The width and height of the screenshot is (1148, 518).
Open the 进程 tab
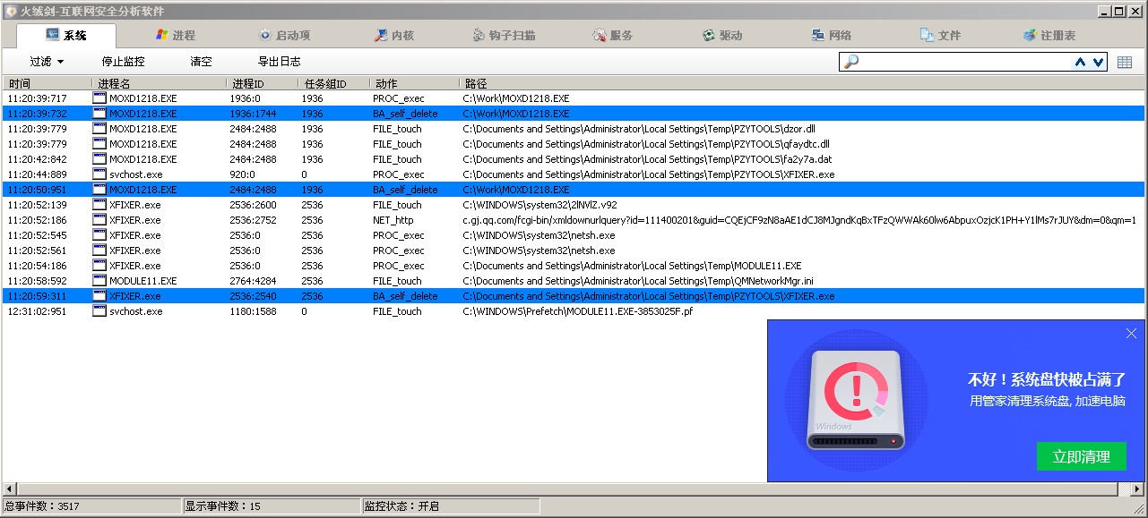click(x=176, y=36)
